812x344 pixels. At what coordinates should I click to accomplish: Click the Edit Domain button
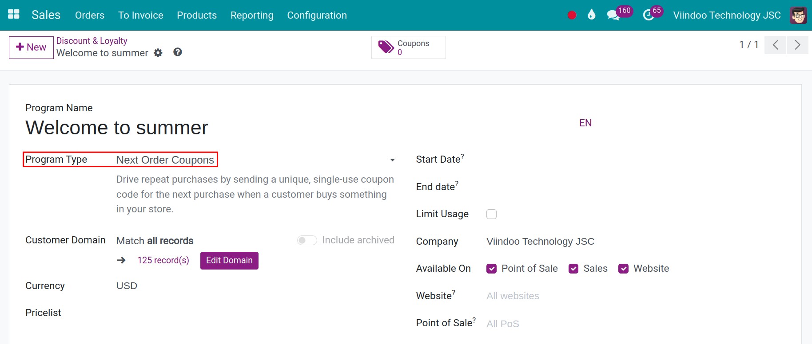pos(229,261)
